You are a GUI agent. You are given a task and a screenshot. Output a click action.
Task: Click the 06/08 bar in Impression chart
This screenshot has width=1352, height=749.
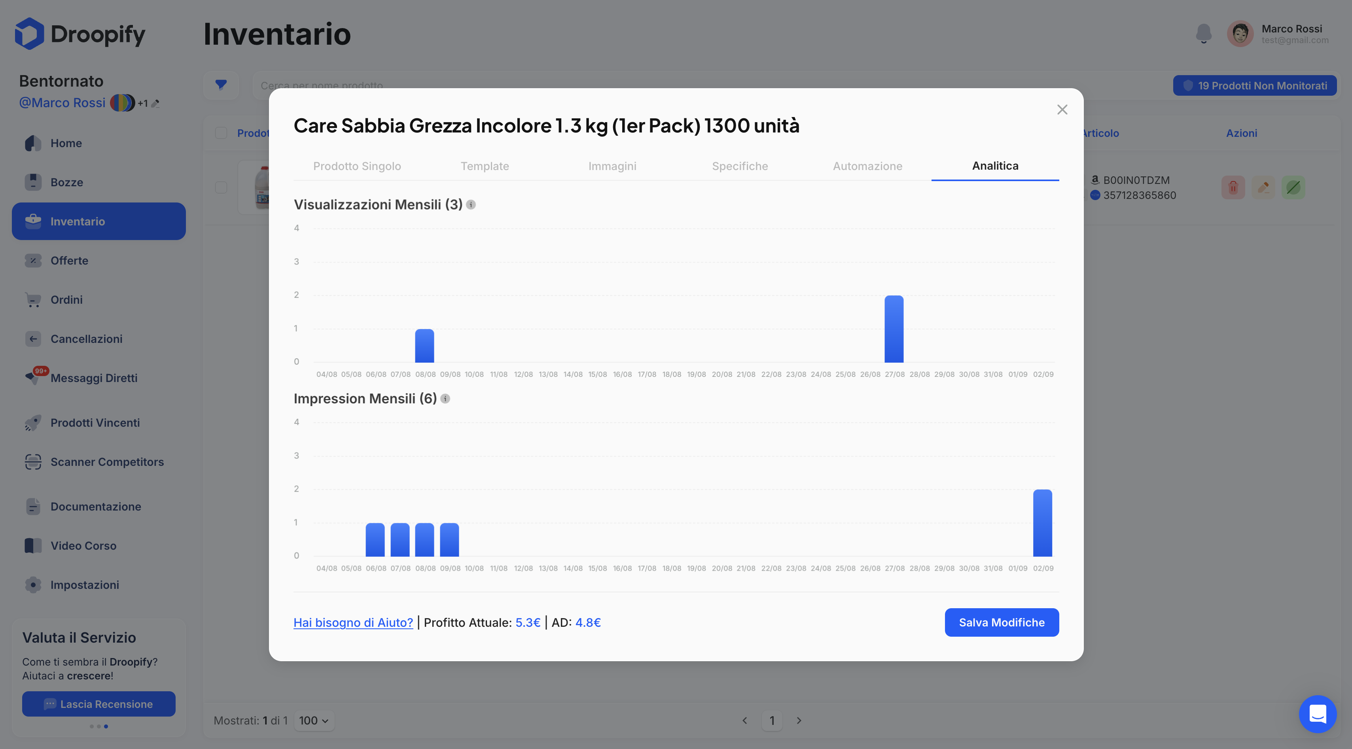375,539
